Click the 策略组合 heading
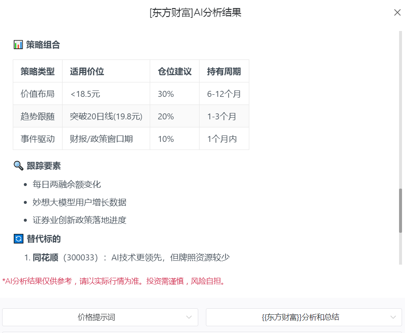 [x=43, y=45]
